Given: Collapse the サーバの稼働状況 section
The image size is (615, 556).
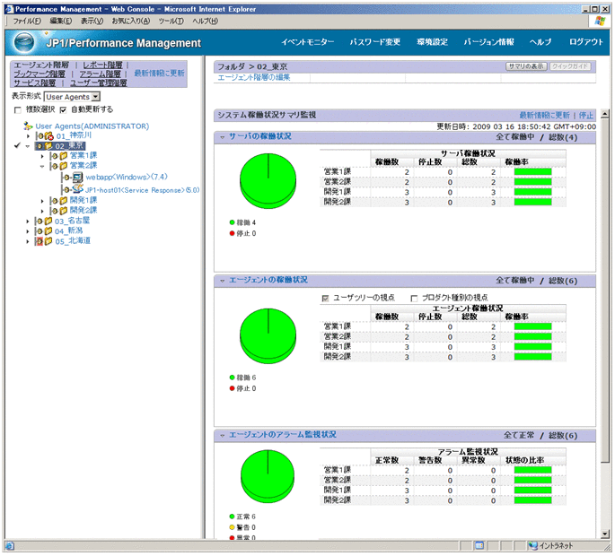Looking at the screenshot, I should click(223, 136).
